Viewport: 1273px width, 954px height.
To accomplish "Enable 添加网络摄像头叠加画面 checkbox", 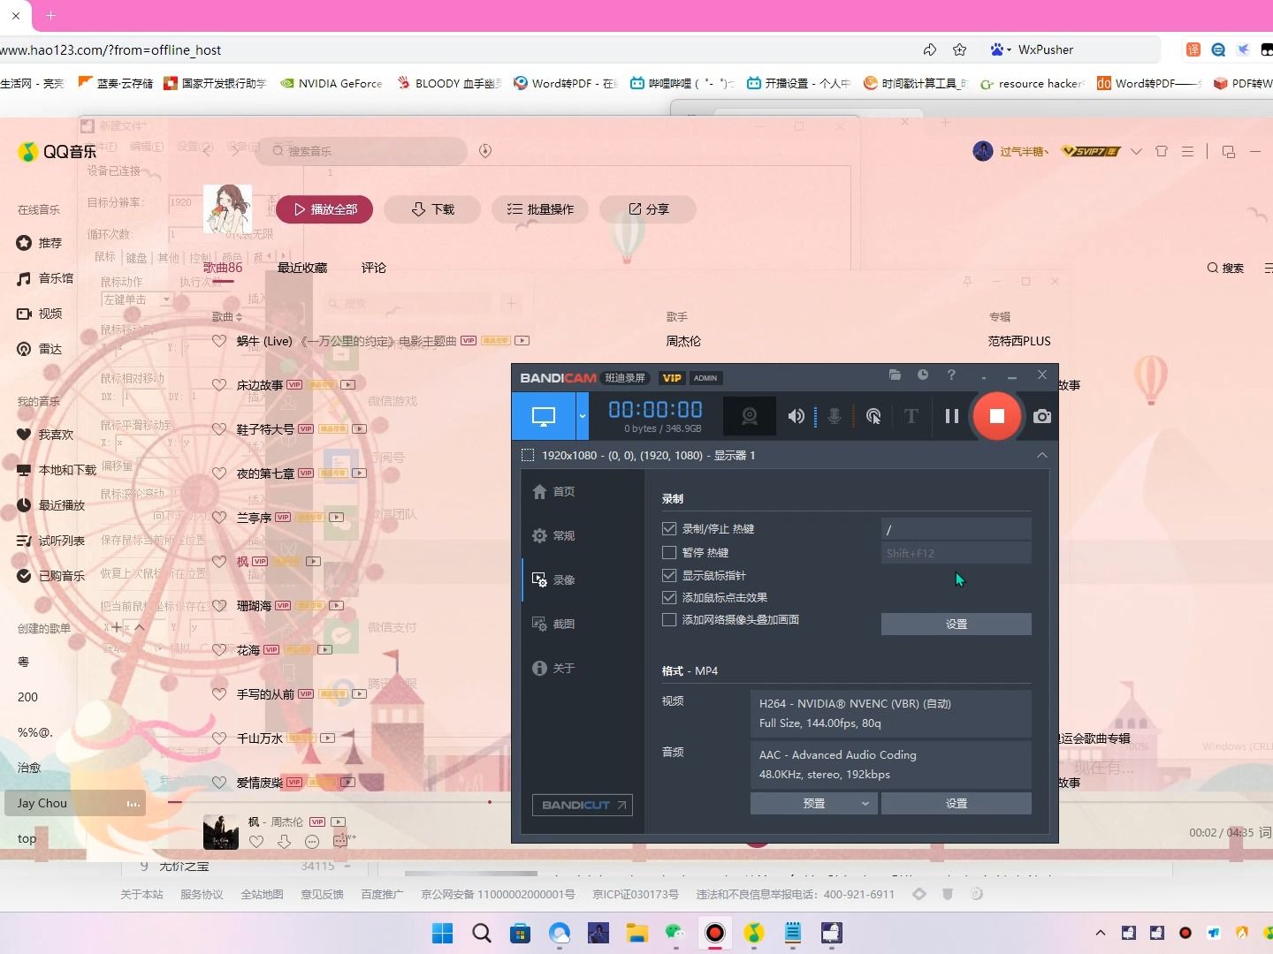I will coord(669,620).
